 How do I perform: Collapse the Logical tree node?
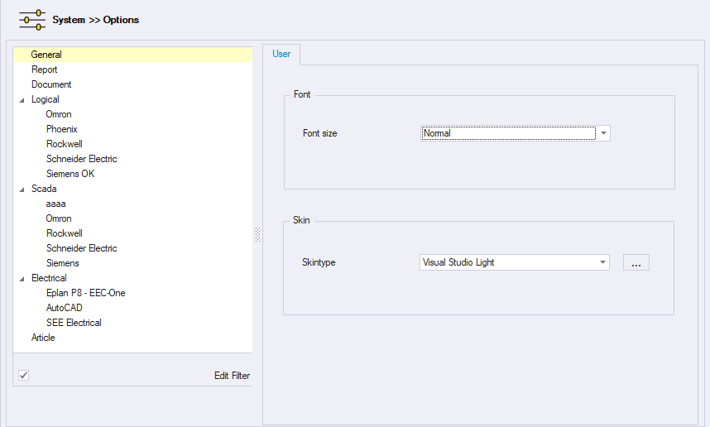(22, 100)
